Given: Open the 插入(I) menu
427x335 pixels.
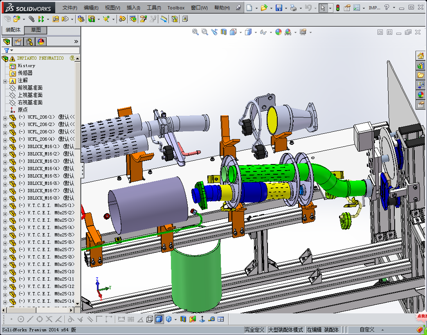Looking at the screenshot, I should [x=133, y=8].
